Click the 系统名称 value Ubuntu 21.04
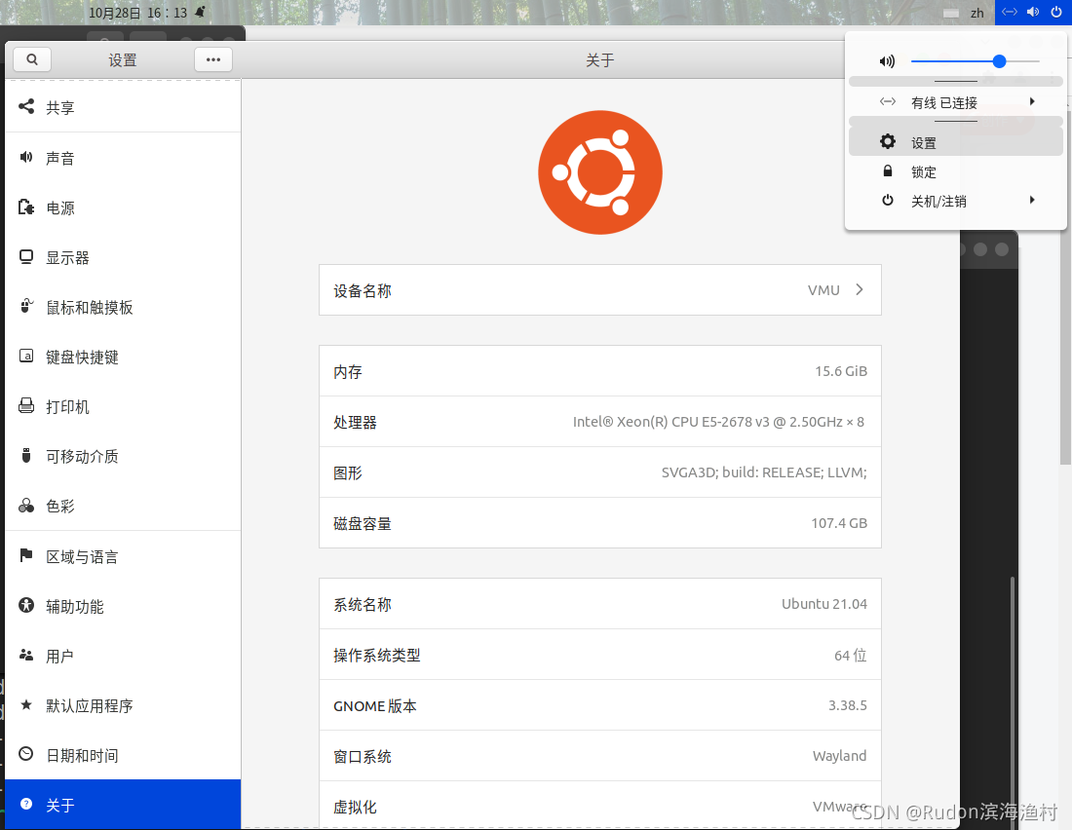Screen dimensions: 1072x830 coord(823,604)
